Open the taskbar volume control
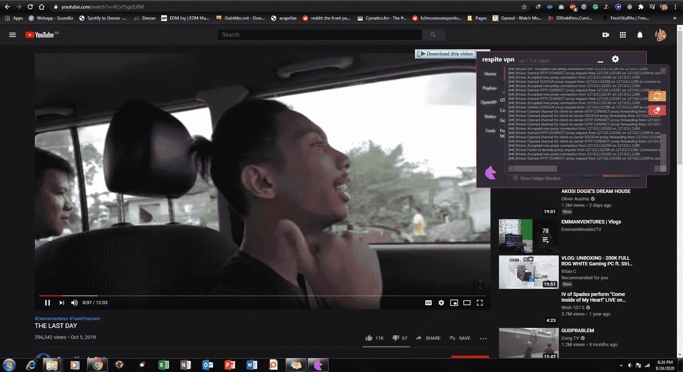This screenshot has width=683, height=372. 630,365
